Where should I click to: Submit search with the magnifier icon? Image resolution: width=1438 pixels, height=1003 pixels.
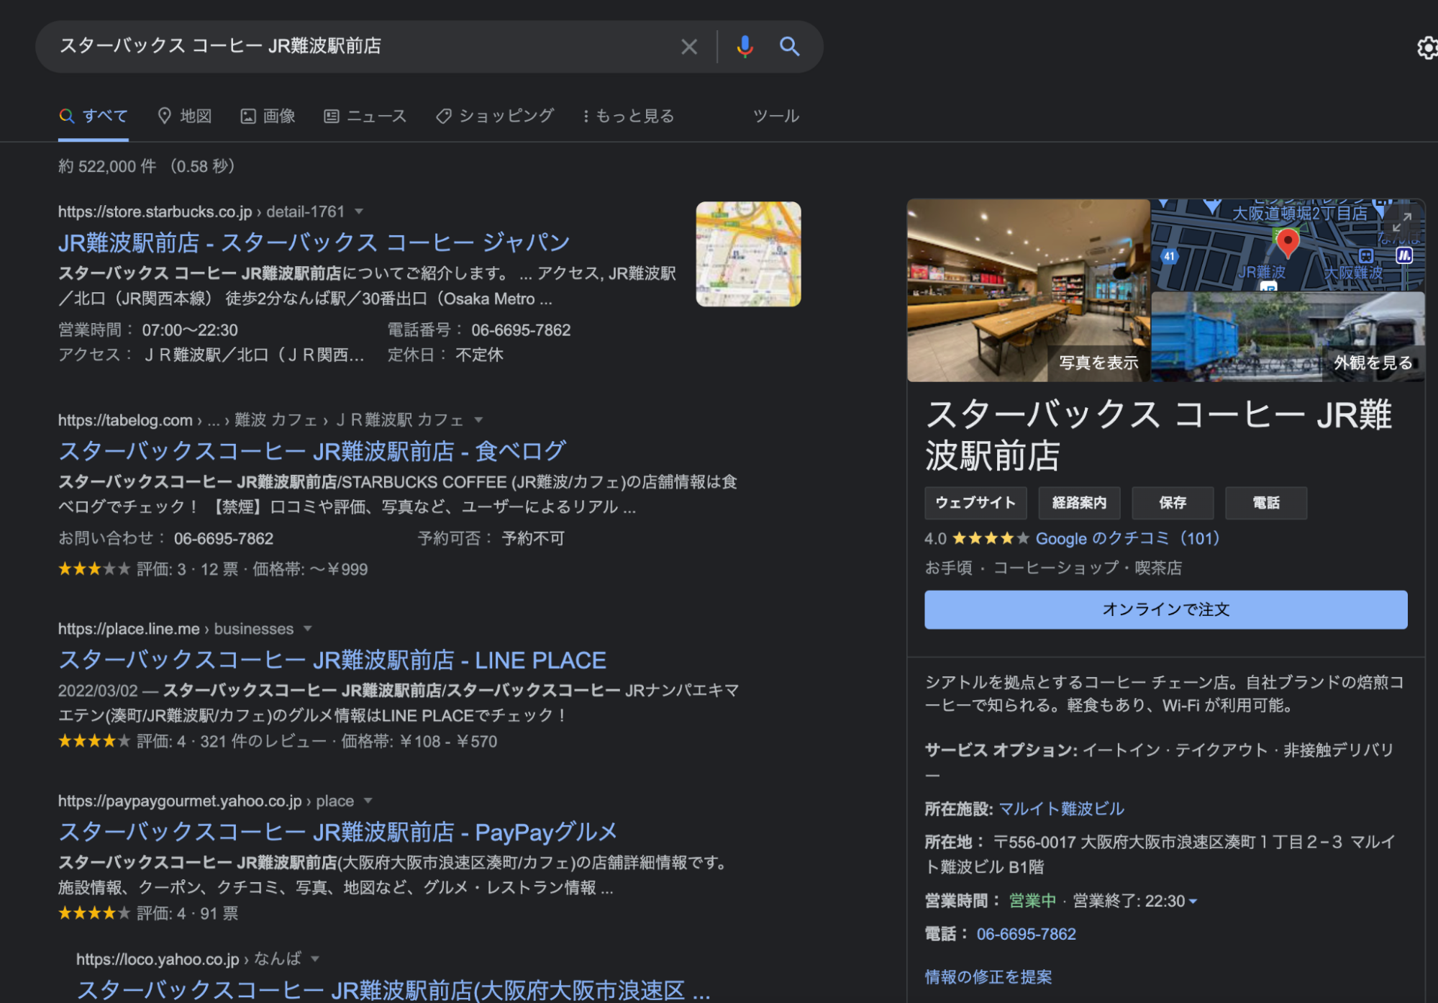tap(789, 47)
